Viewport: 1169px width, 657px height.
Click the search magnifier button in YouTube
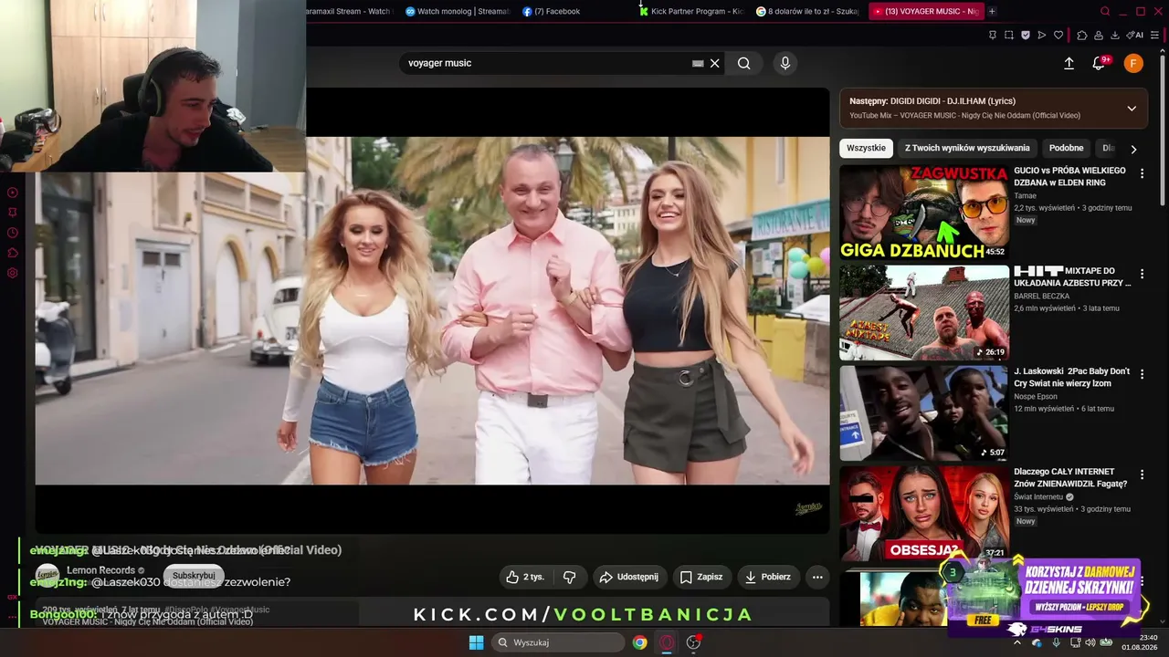tap(744, 63)
